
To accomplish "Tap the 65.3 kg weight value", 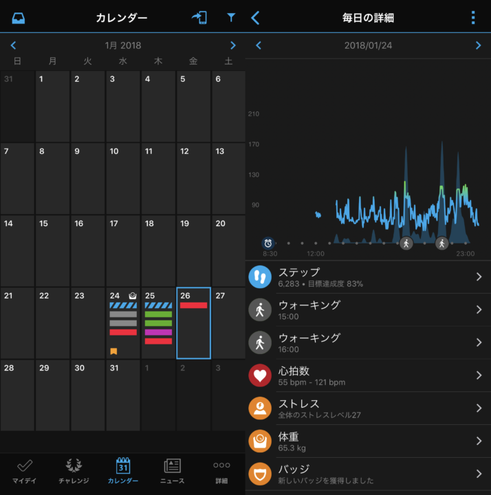I will [292, 448].
